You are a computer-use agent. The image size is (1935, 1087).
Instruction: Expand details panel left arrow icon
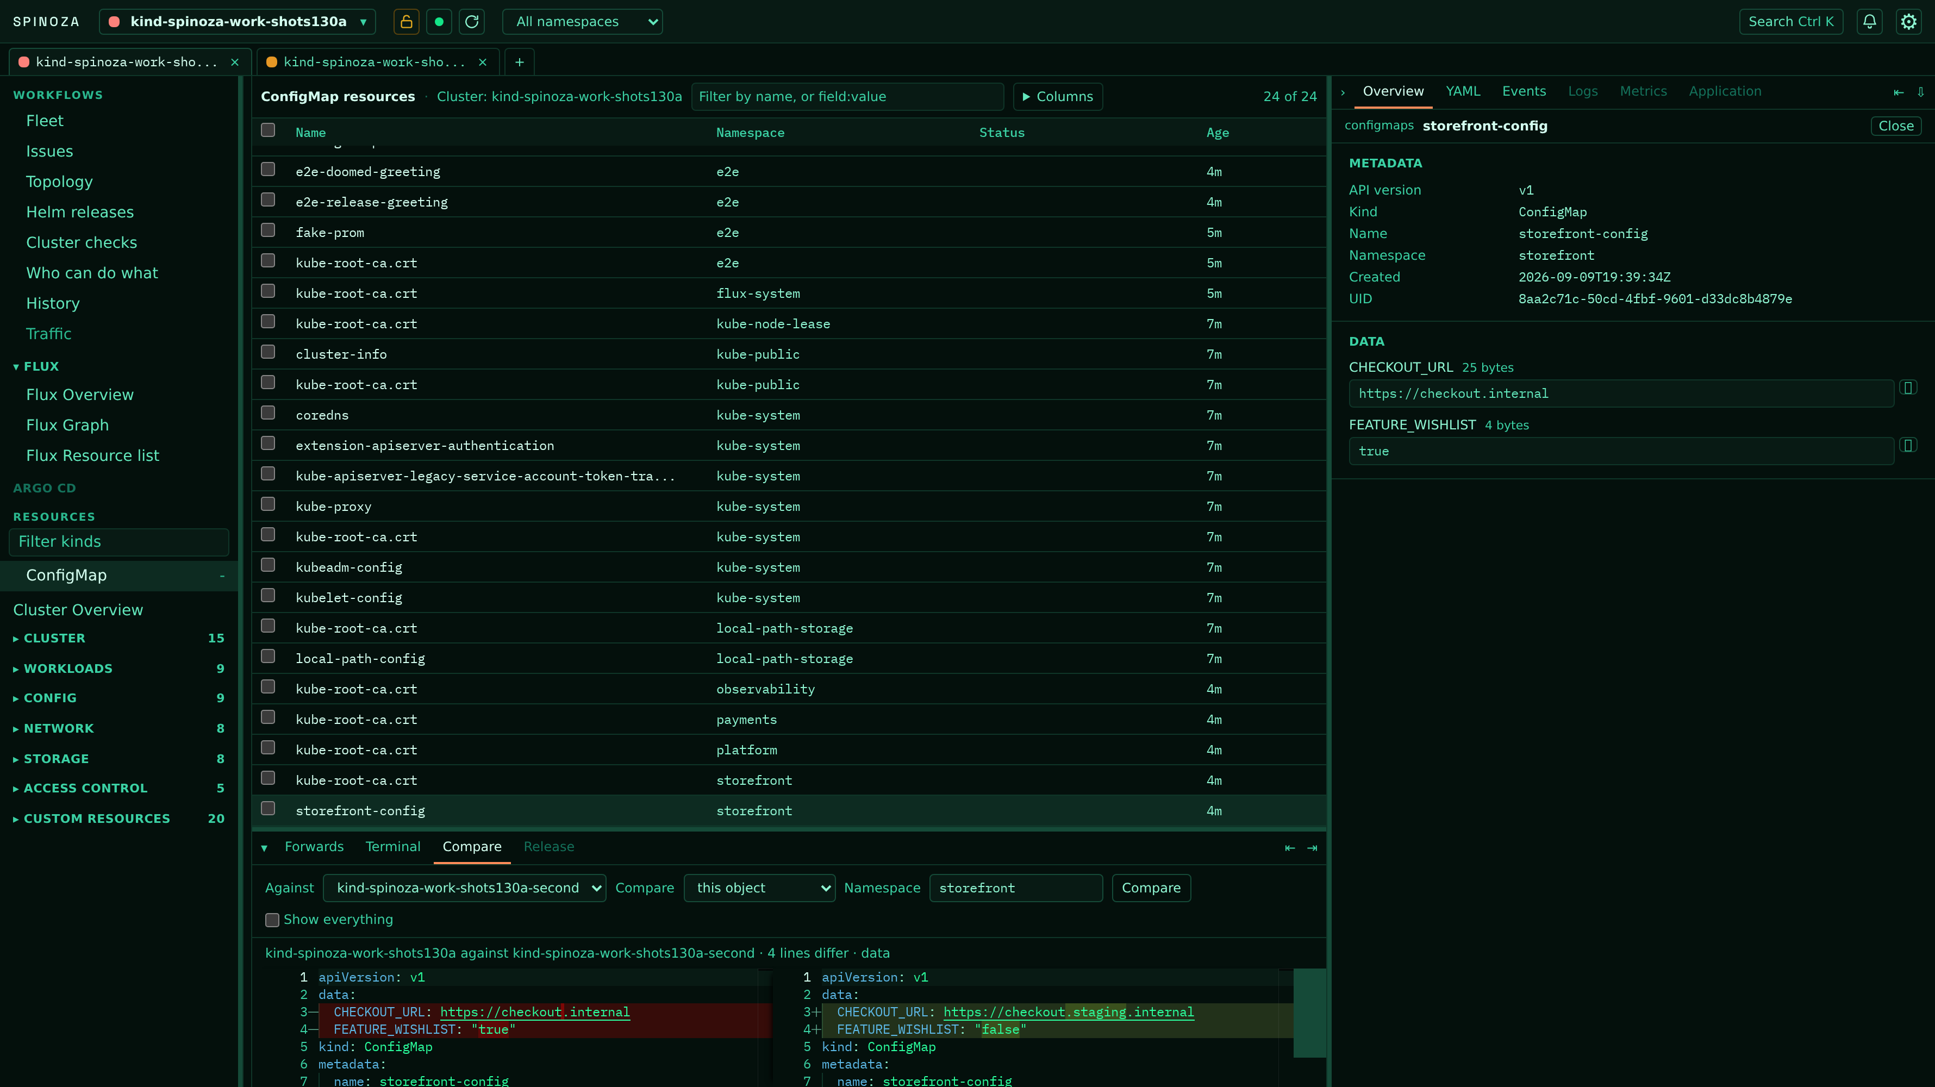[1898, 92]
